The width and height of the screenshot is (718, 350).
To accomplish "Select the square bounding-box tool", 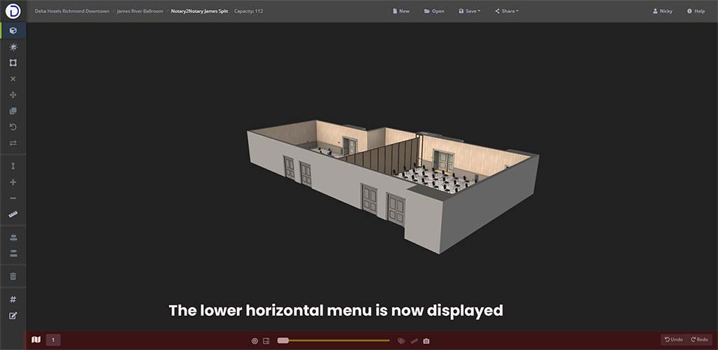I will pos(13,62).
